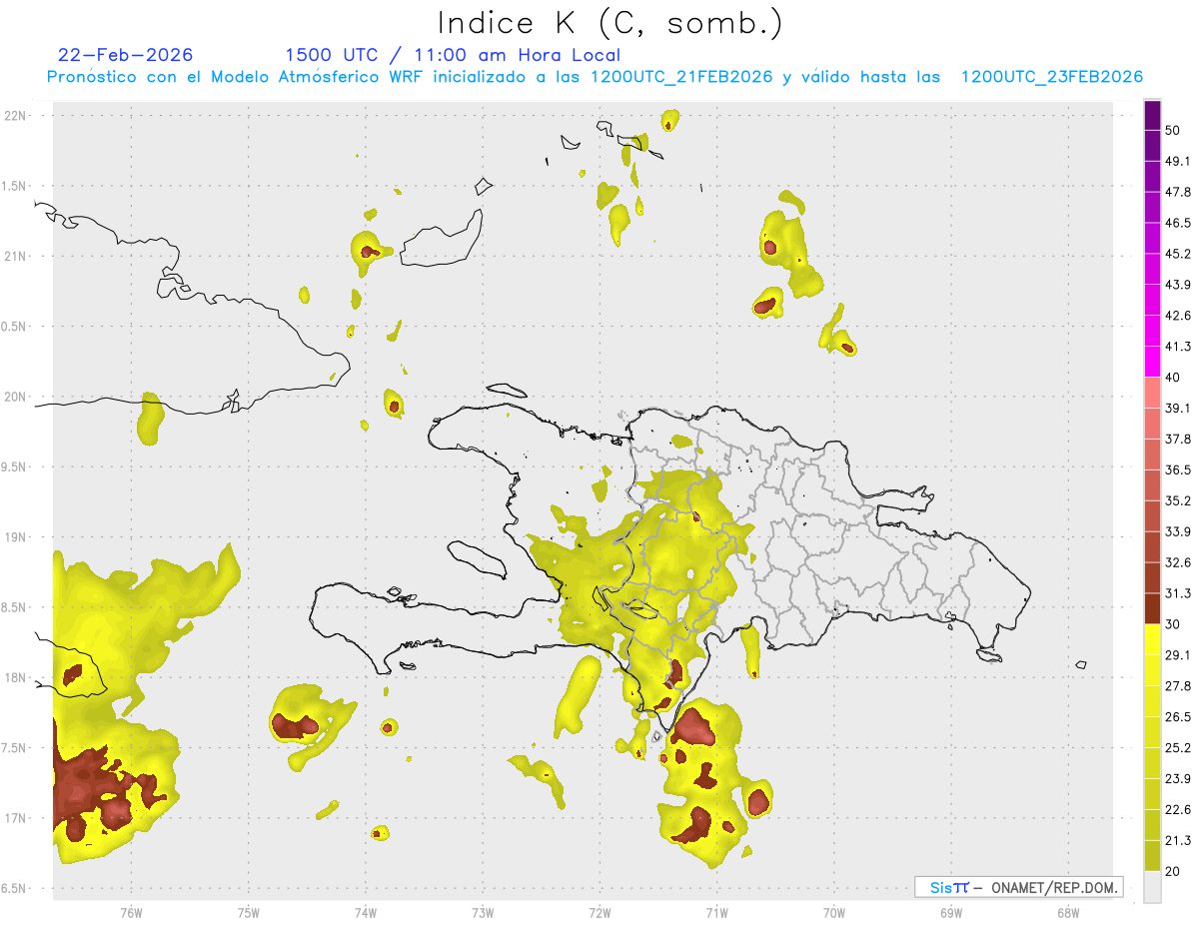
Task: Click the "49.1" color scale label
Action: pyautogui.click(x=1178, y=161)
